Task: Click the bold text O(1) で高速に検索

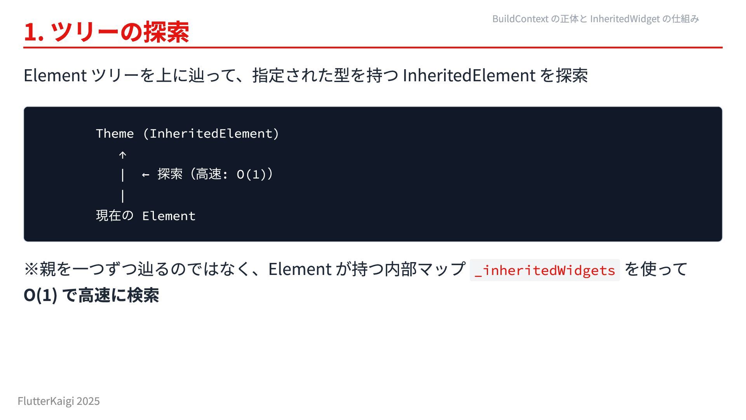Action: pyautogui.click(x=91, y=295)
